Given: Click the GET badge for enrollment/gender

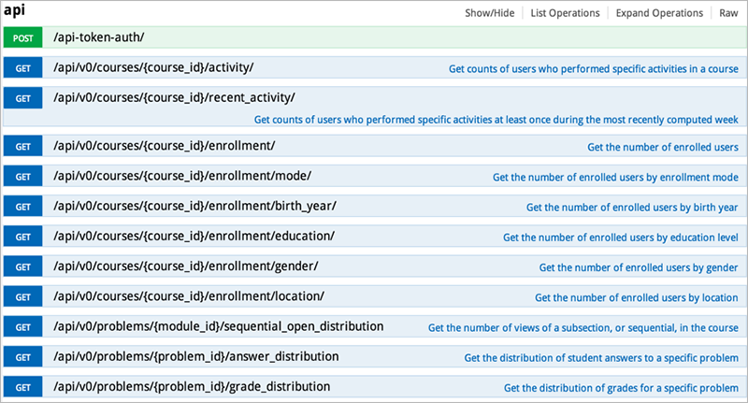Looking at the screenshot, I should point(23,266).
